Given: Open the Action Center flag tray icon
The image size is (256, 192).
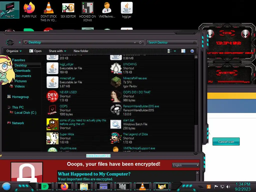Looking at the screenshot, I should tap(216, 186).
